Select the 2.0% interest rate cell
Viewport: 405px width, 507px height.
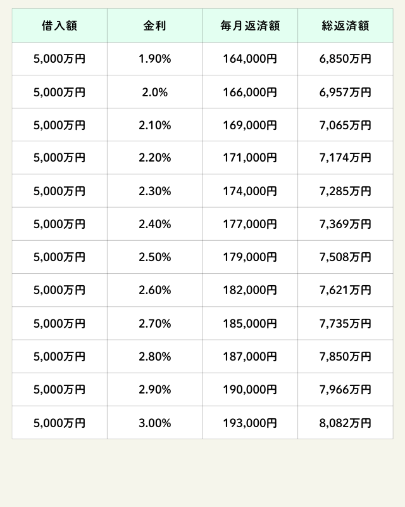point(155,93)
